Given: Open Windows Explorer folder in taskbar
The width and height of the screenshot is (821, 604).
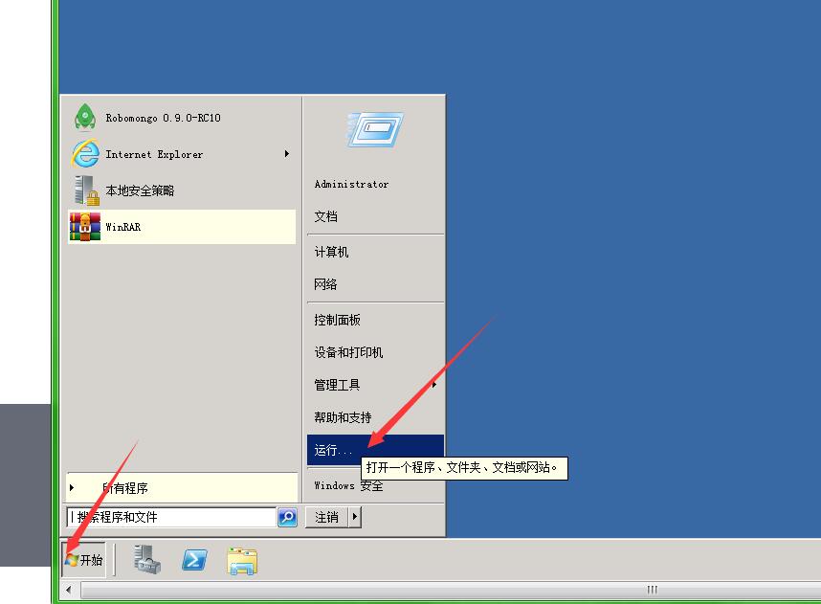Looking at the screenshot, I should tap(242, 560).
